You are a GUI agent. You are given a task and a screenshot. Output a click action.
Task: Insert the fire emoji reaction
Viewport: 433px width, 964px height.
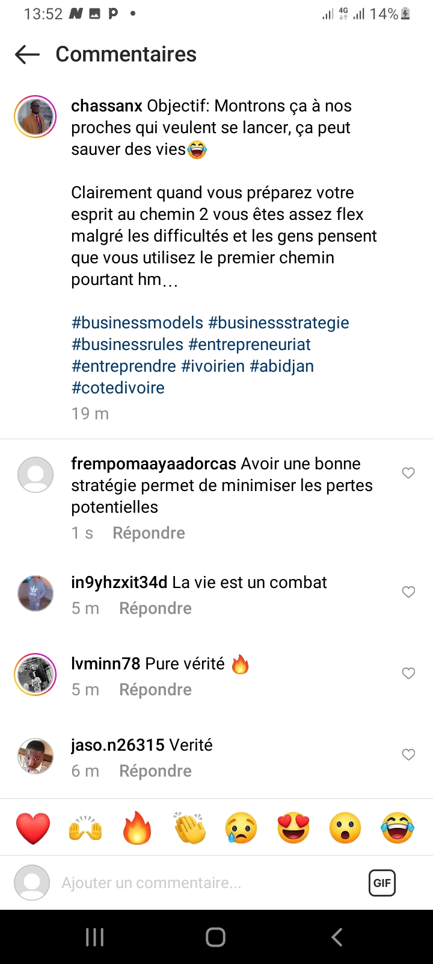coord(137,828)
